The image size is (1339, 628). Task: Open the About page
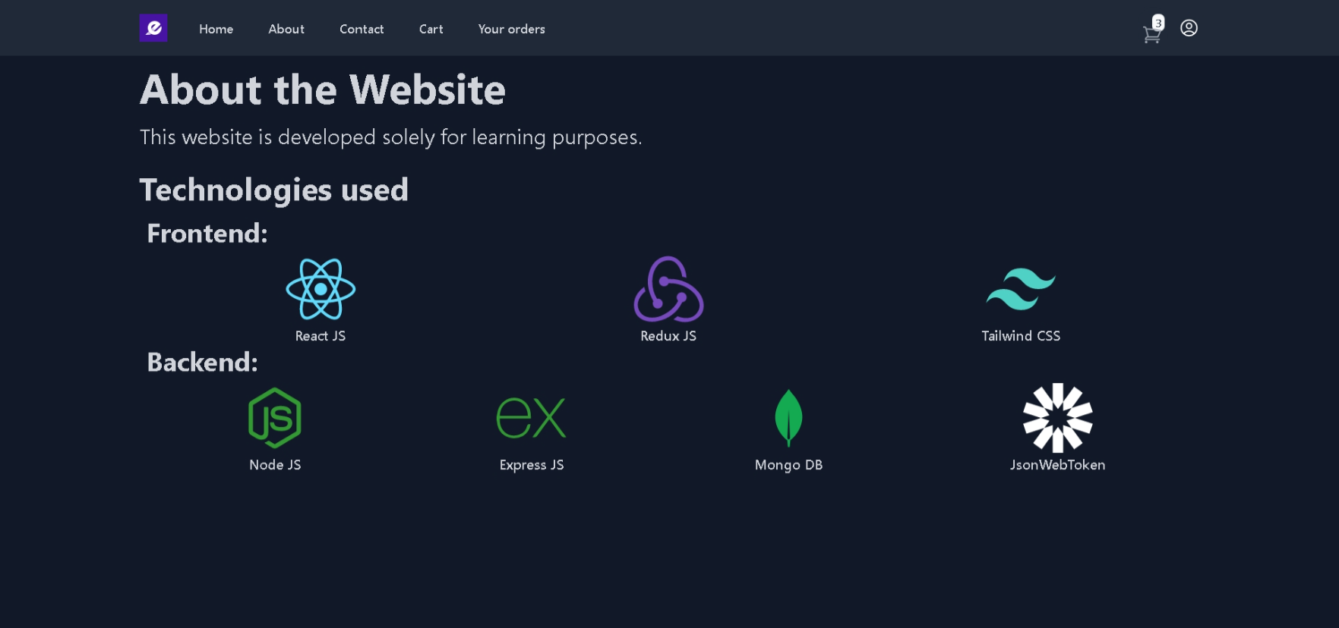(286, 29)
